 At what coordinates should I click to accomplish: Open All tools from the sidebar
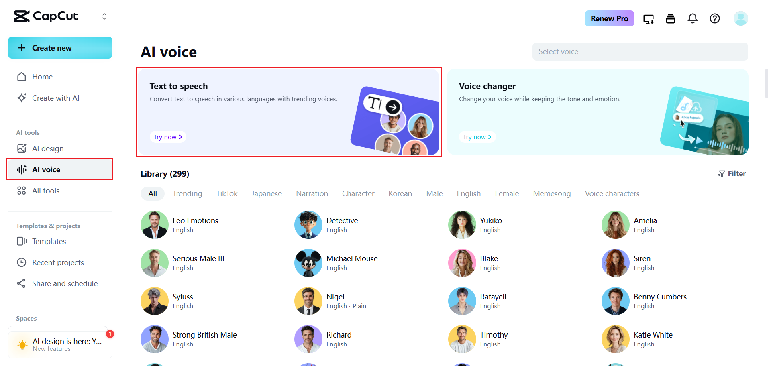45,191
